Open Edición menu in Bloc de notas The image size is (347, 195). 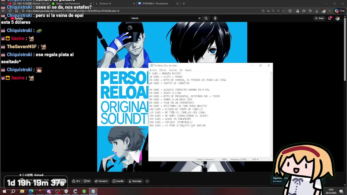click(163, 70)
